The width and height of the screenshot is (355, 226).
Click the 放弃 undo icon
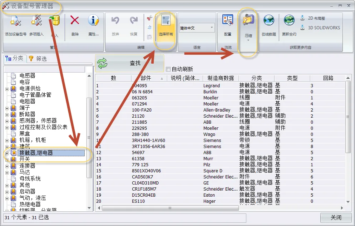click(x=115, y=21)
